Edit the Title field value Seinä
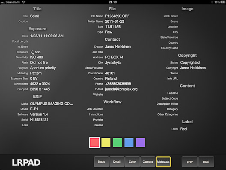 click(35, 16)
